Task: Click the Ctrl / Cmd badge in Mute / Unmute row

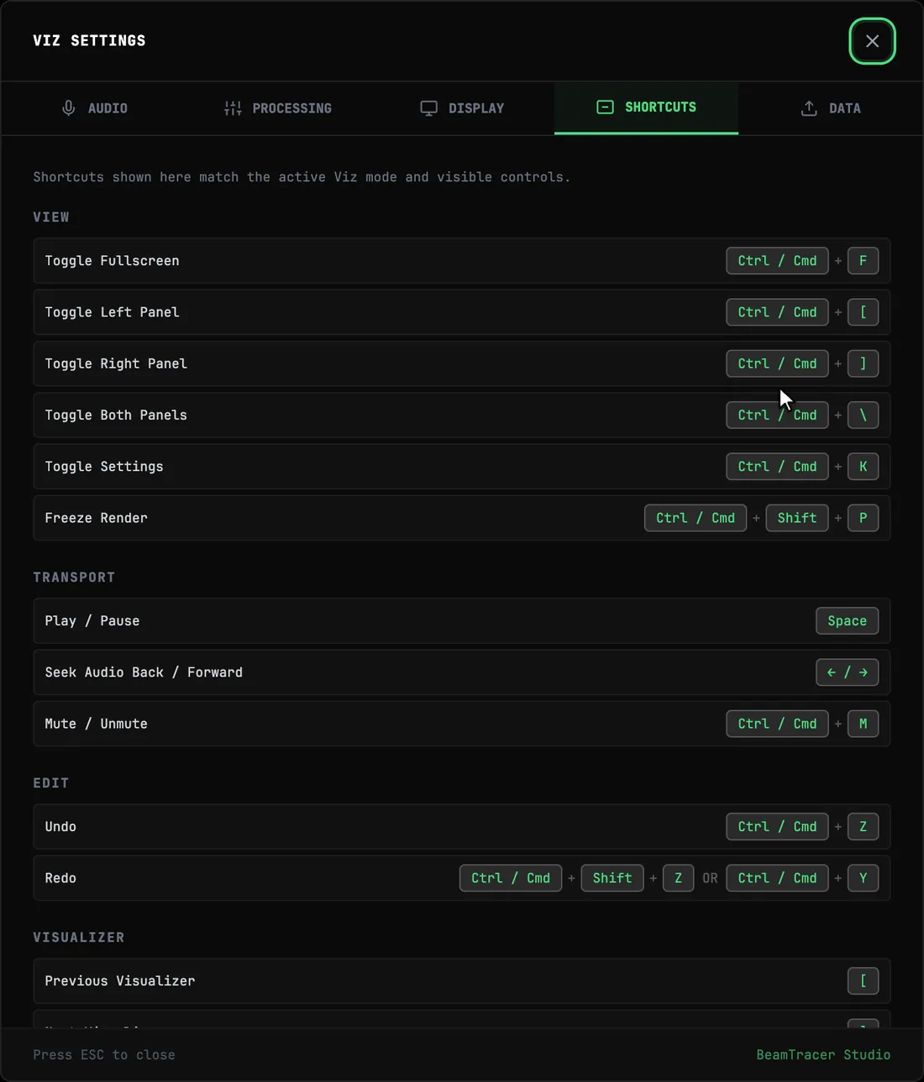Action: tap(777, 724)
